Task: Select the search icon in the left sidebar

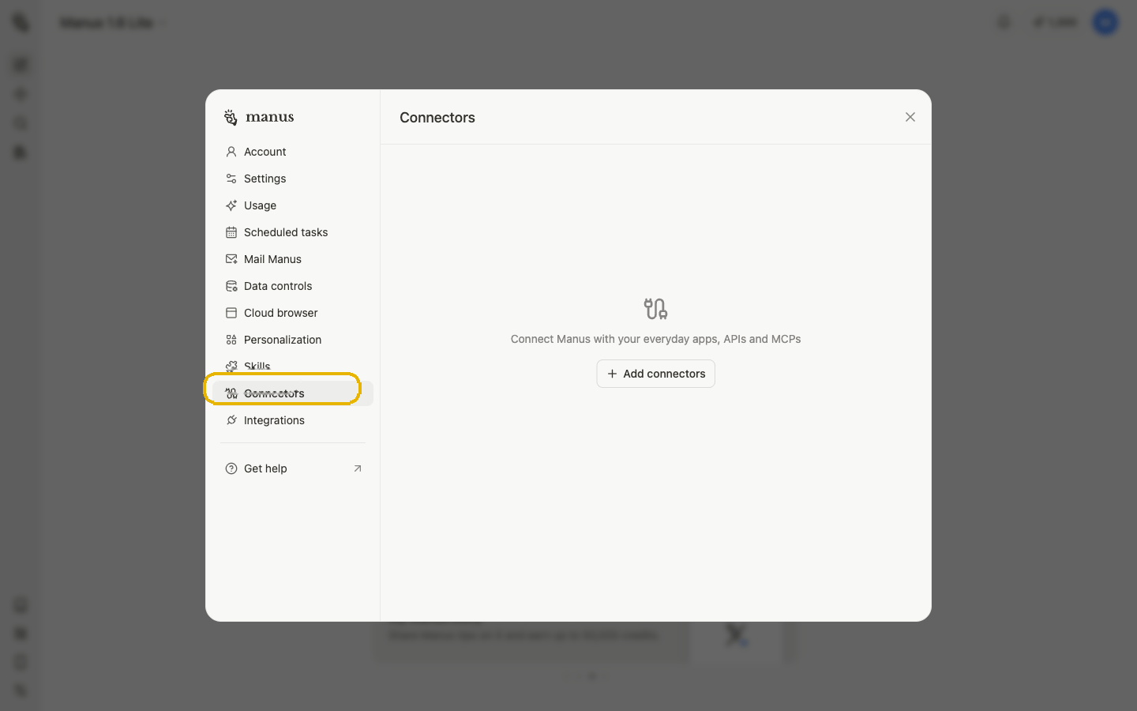Action: [x=20, y=122]
